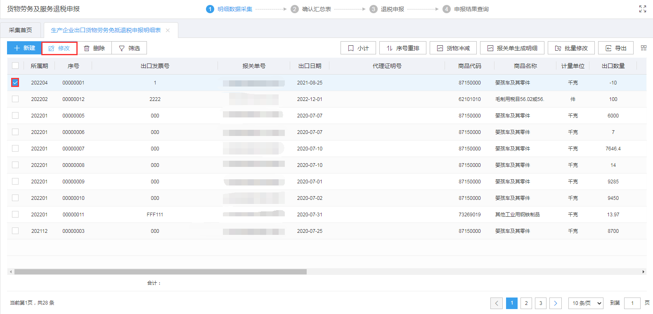Viewport: 653px width, 314px height.
Task: Click export quantity 9285 cell
Action: [x=613, y=182]
